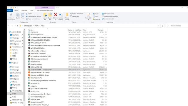Cut the selection with Cortar
188x106 pixels.
click(29, 14)
